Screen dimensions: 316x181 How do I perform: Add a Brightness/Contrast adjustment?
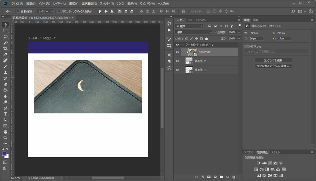259,163
